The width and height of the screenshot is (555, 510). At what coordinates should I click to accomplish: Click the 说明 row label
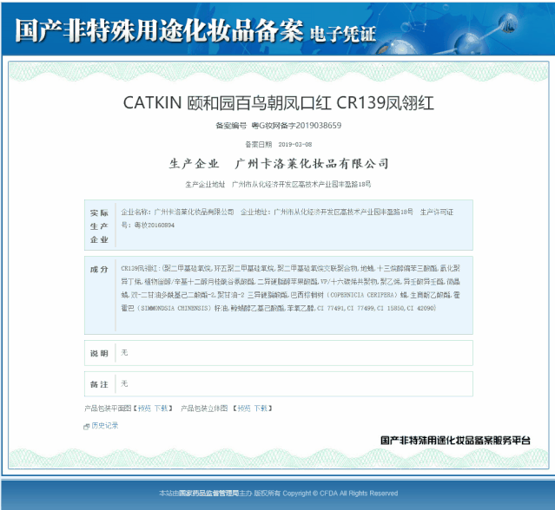coord(99,353)
